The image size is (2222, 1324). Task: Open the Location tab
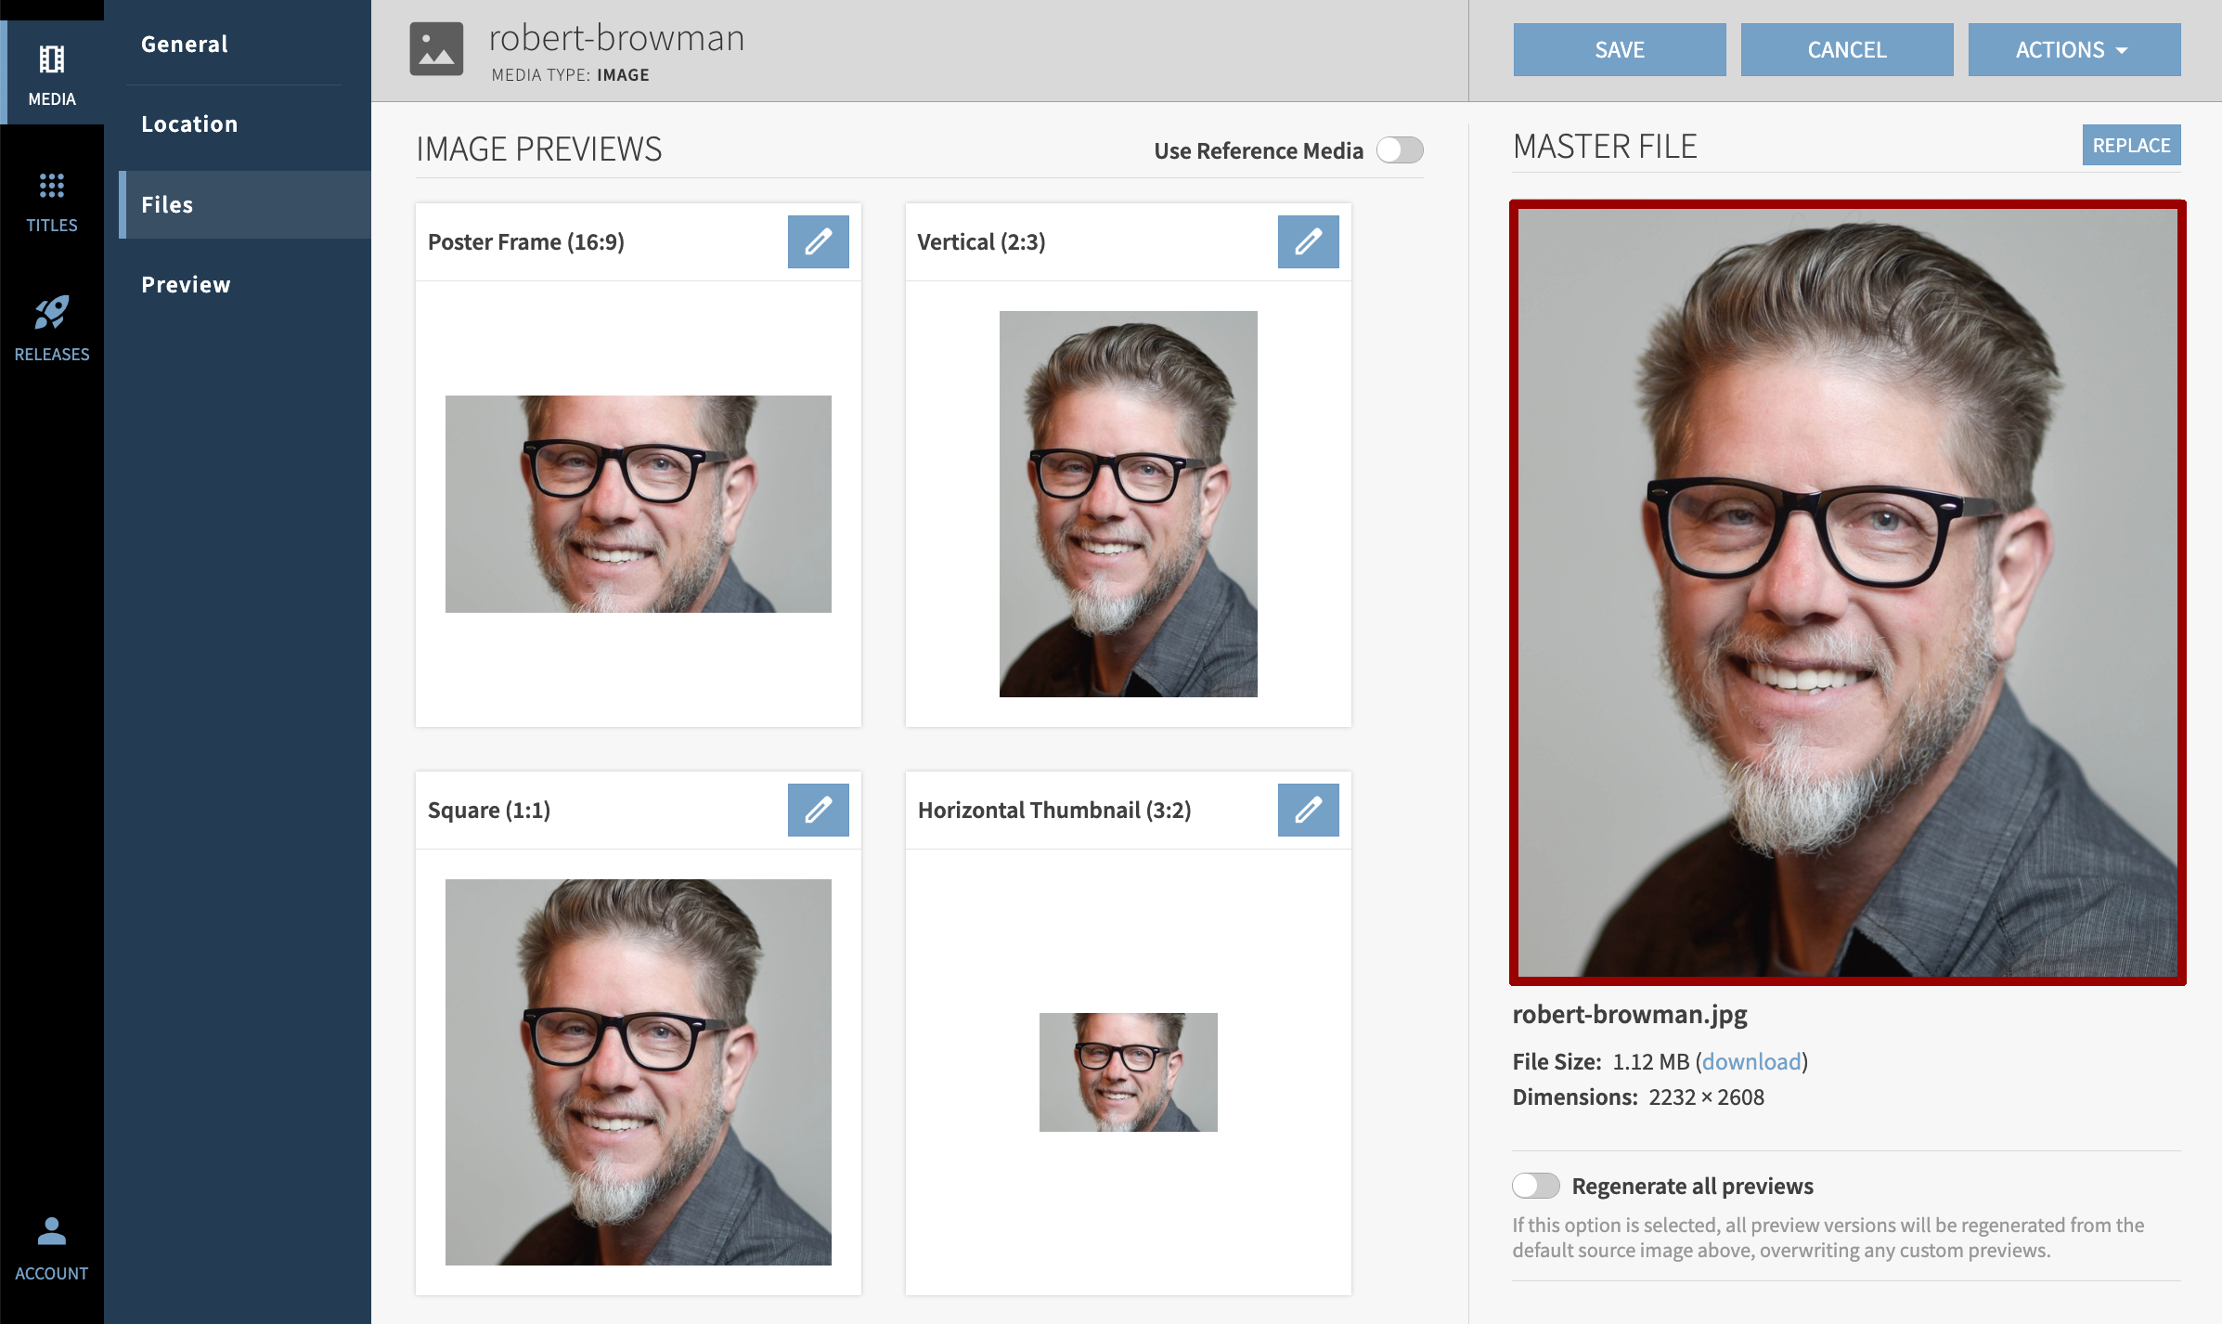[189, 124]
